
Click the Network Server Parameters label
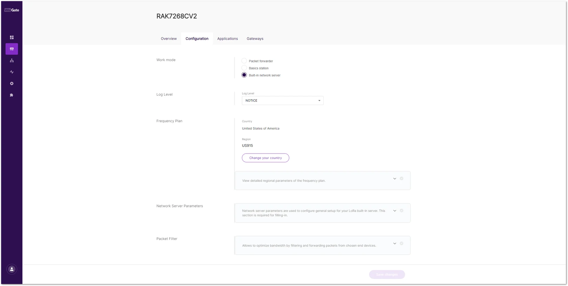(x=180, y=206)
